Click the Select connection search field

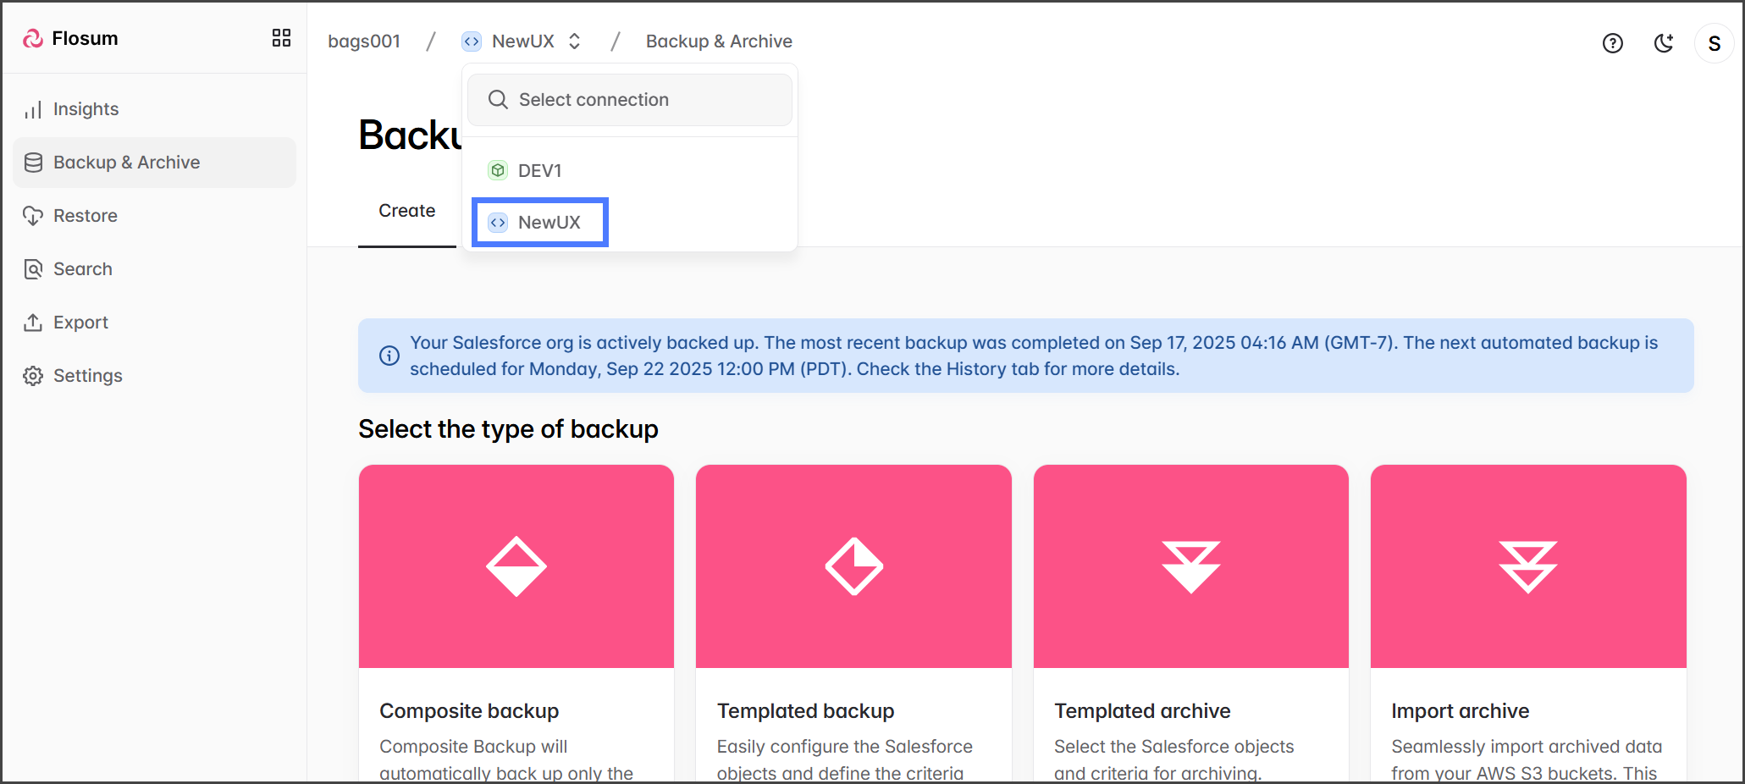click(x=629, y=100)
